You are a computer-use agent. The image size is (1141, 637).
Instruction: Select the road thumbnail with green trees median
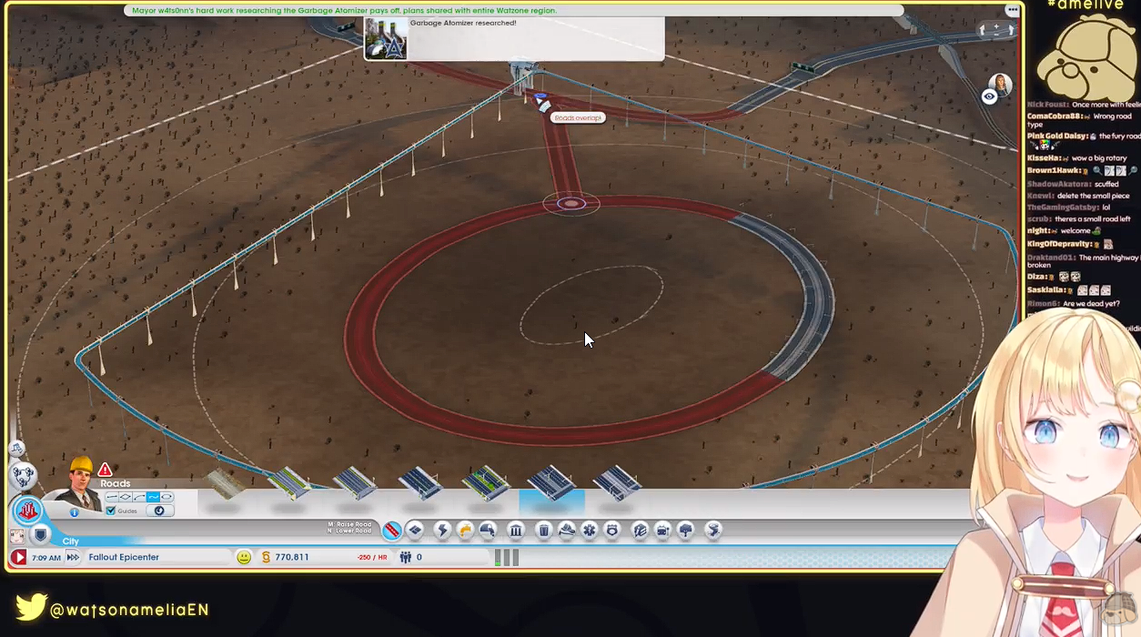click(x=485, y=483)
